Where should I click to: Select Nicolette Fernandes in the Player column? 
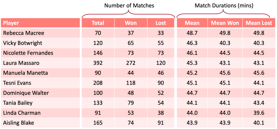(x=28, y=53)
